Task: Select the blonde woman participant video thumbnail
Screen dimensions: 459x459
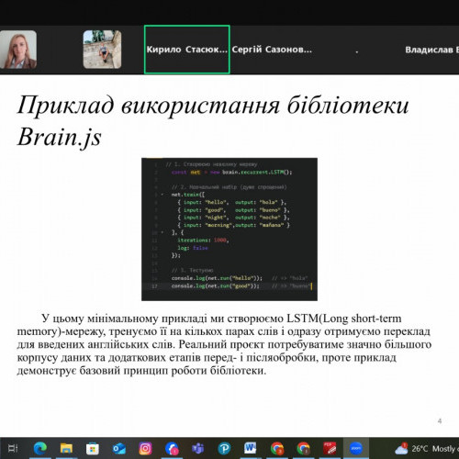Action: [18, 50]
